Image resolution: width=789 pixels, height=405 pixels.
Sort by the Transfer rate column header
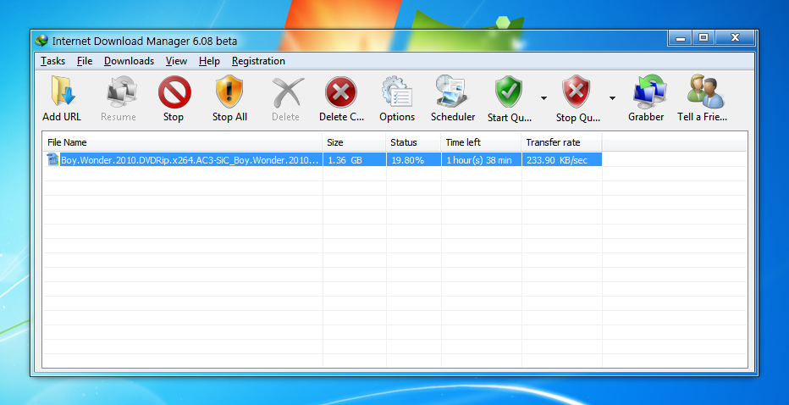(x=562, y=142)
